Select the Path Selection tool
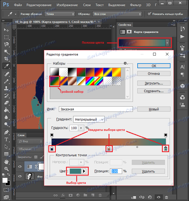Viewport: 189px width, 201px height. click(x=6, y=147)
